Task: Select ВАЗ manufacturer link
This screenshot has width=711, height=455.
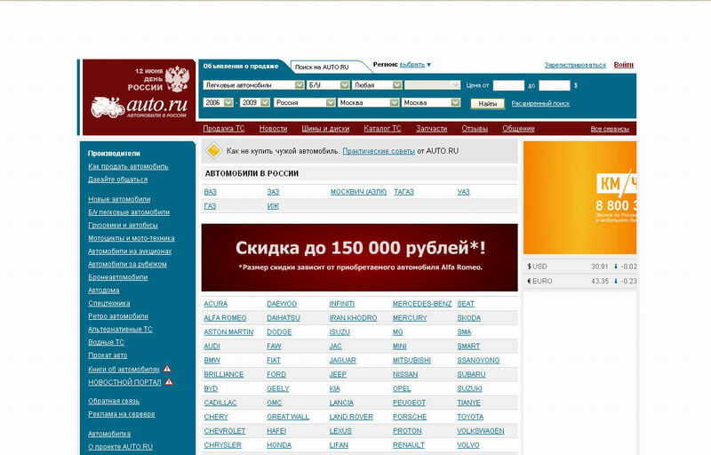Action: [x=210, y=192]
